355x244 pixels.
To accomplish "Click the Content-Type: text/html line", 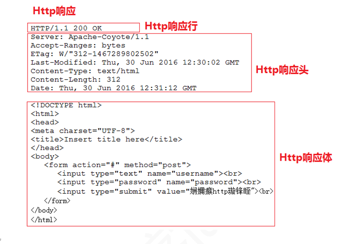I will (85, 71).
